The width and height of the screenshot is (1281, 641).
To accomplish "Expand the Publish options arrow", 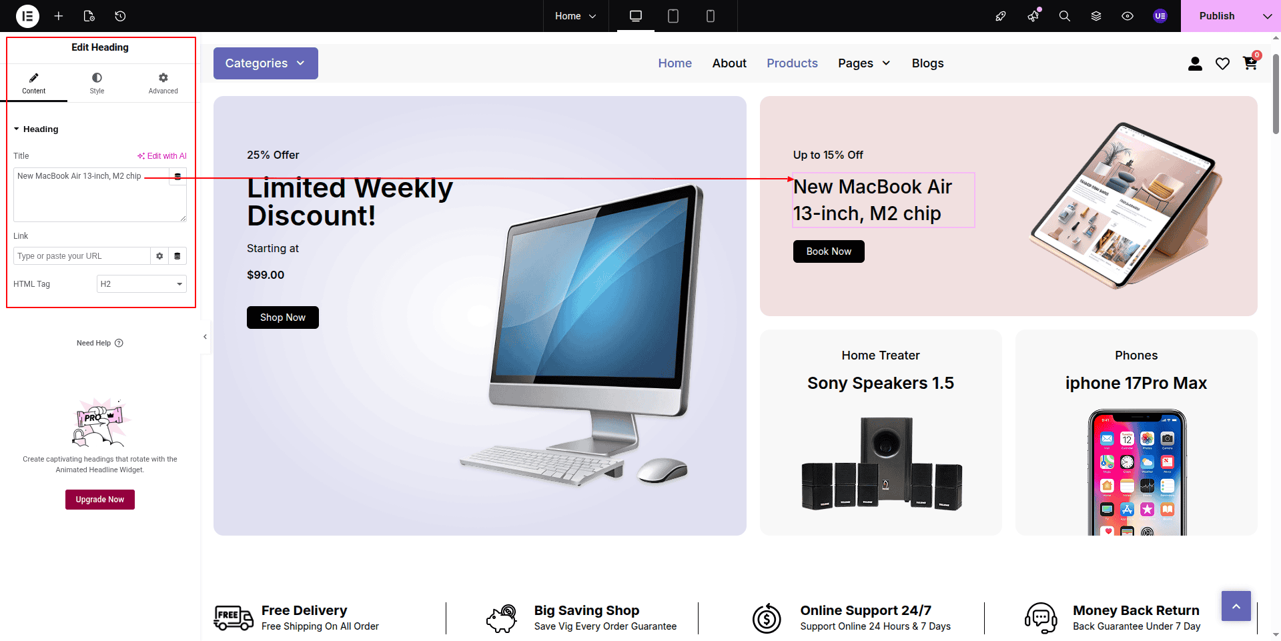I will 1267,16.
